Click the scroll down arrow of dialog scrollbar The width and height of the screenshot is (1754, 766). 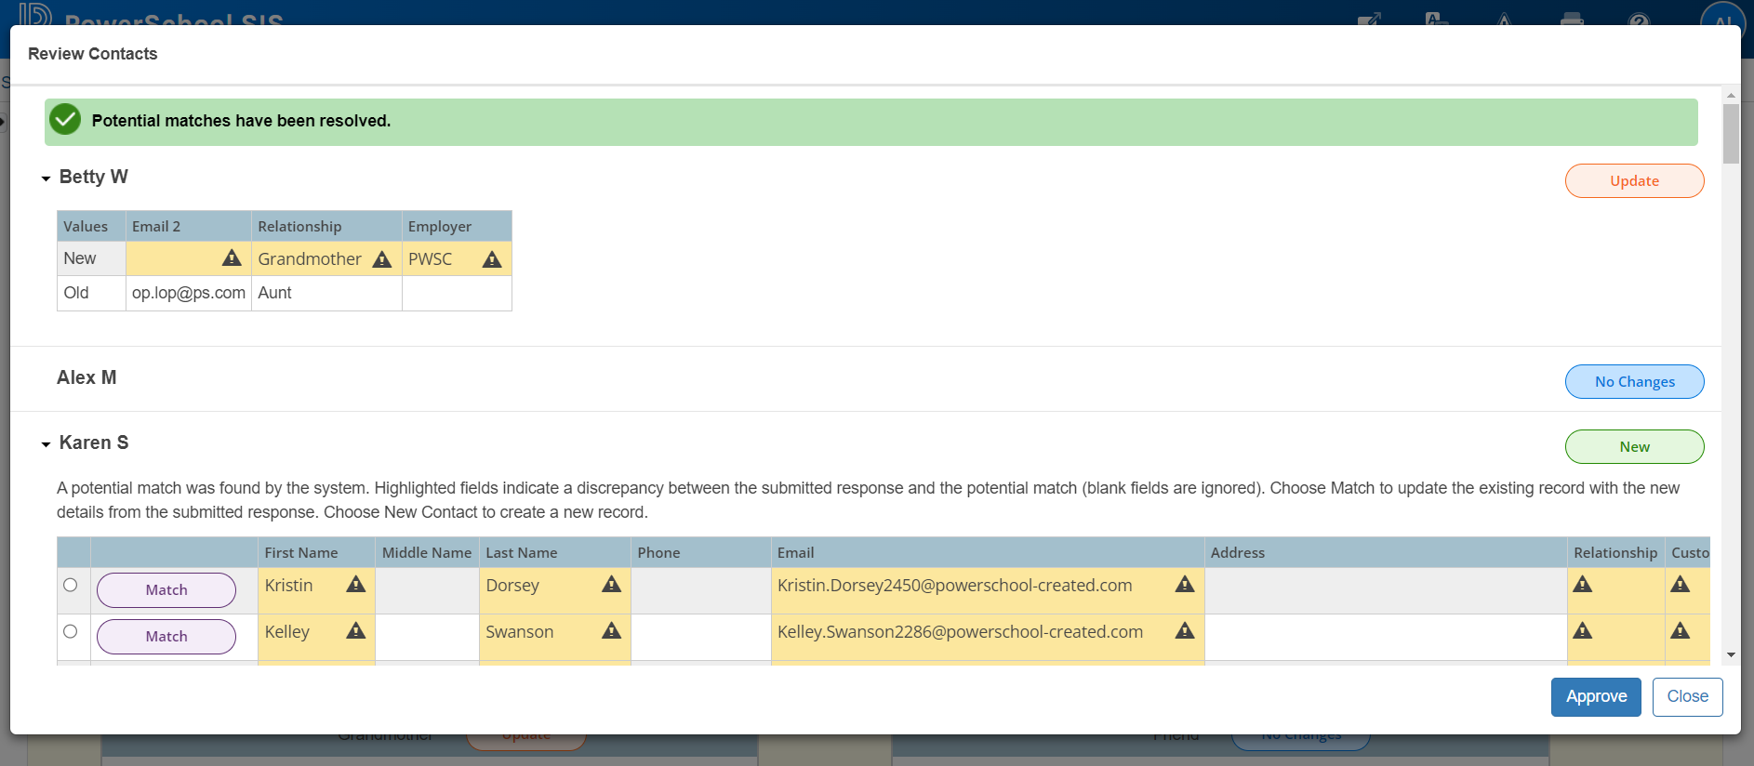pos(1731,654)
